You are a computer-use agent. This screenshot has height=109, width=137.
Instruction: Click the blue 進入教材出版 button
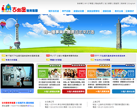pyautogui.click(x=124, y=91)
